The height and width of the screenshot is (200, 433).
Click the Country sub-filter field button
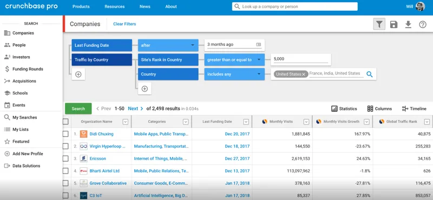pyautogui.click(x=168, y=74)
